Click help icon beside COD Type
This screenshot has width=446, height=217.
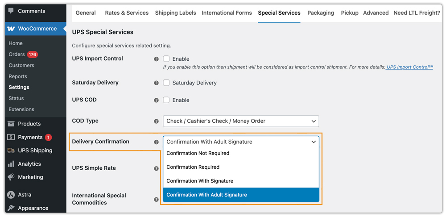click(156, 121)
